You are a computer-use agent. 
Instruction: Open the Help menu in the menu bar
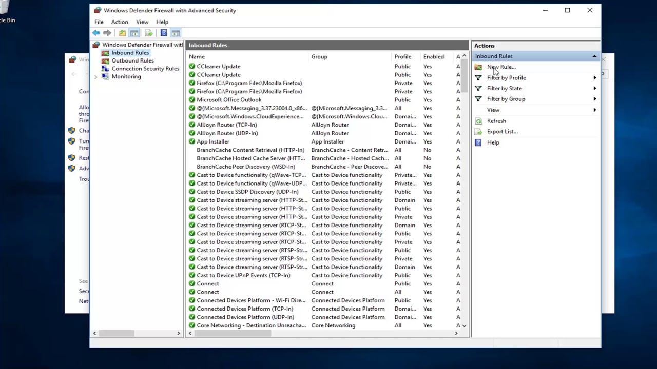(x=162, y=22)
